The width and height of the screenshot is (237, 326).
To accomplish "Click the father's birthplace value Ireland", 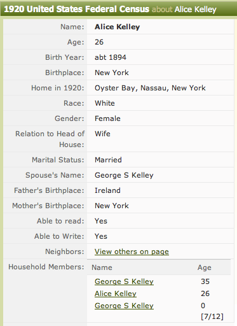I will point(107,190).
